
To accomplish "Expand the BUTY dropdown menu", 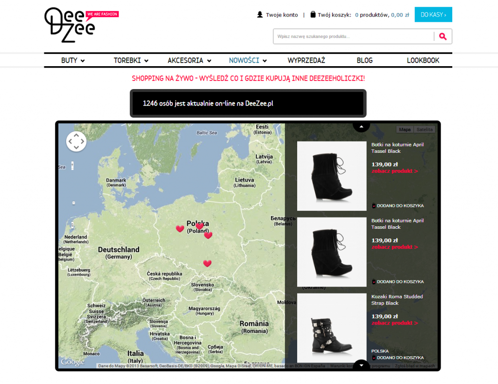I will pyautogui.click(x=73, y=60).
